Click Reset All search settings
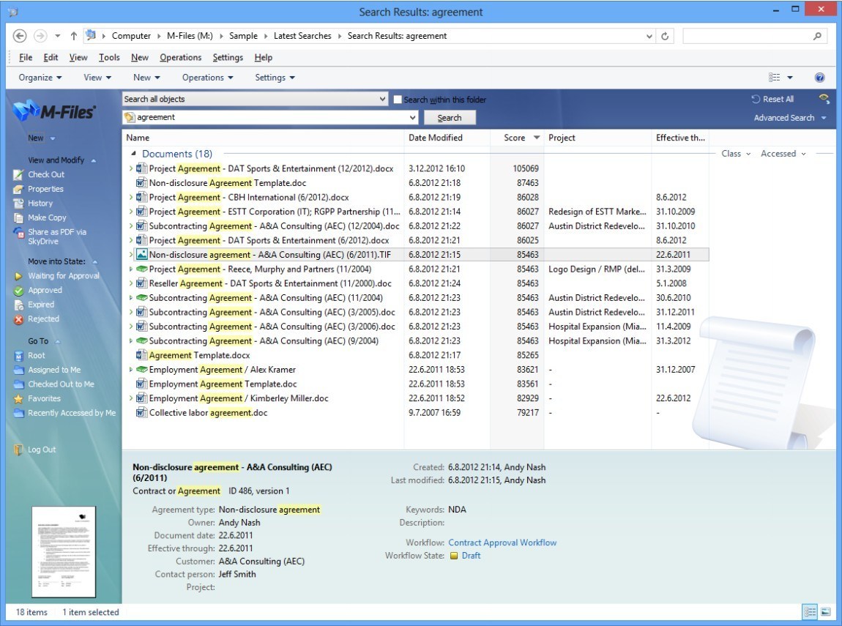 click(x=772, y=100)
